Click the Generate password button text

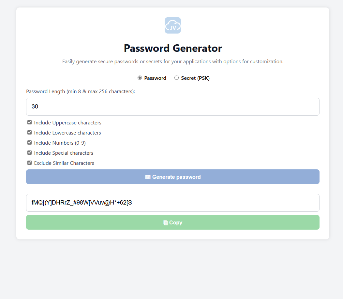(x=176, y=177)
